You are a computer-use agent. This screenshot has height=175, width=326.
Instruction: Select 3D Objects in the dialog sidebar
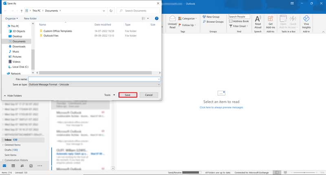click(x=17, y=31)
